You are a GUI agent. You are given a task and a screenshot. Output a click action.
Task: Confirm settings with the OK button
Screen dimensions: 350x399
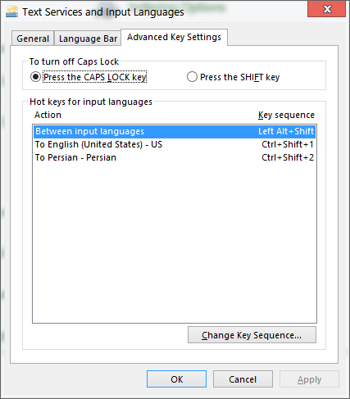pyautogui.click(x=176, y=379)
